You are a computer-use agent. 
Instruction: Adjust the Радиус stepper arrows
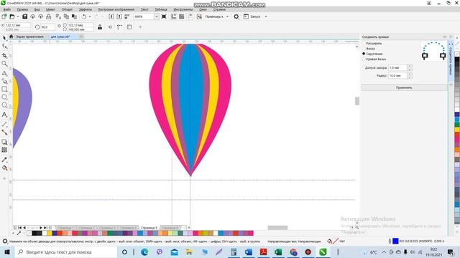tap(410, 75)
